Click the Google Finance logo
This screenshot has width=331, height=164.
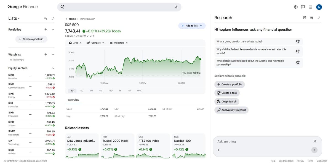coord(23,7)
